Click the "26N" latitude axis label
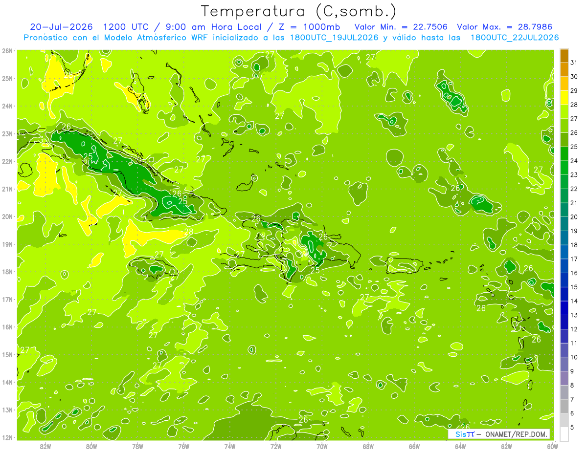The height and width of the screenshot is (453, 587). click(7, 51)
